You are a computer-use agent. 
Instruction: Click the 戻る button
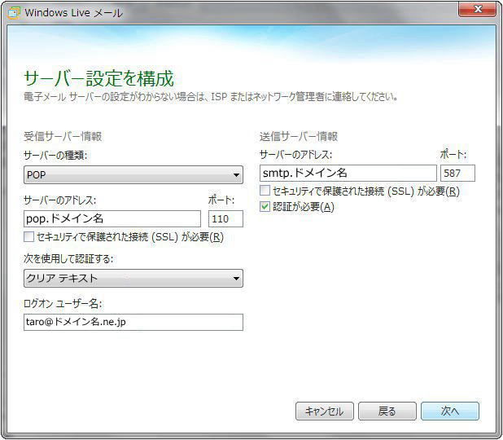(387, 411)
